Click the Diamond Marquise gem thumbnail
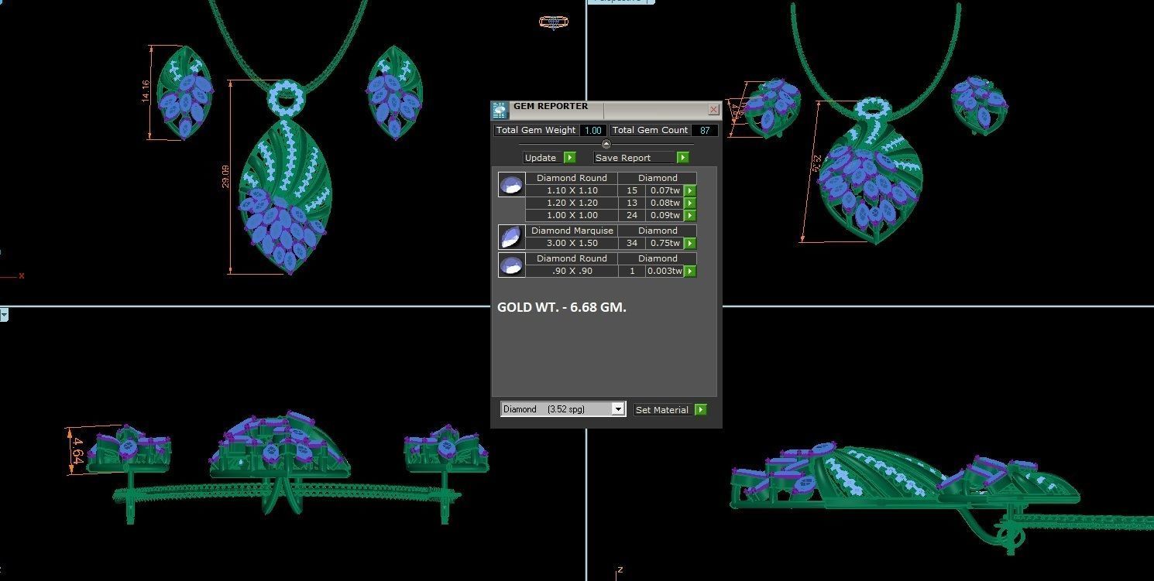Viewport: 1154px width, 581px height. pyautogui.click(x=511, y=237)
